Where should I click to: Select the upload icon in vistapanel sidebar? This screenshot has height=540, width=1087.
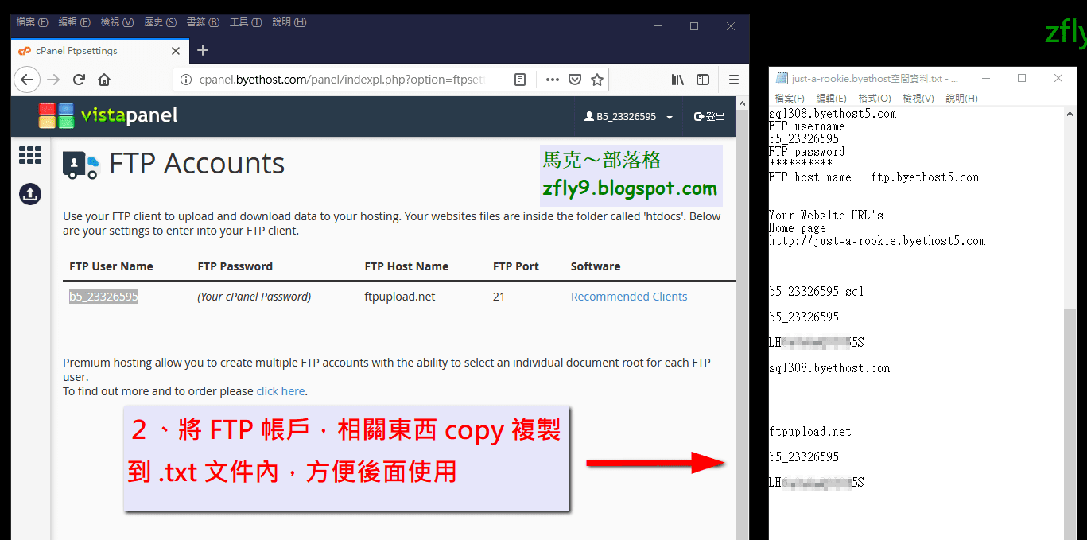pyautogui.click(x=29, y=193)
